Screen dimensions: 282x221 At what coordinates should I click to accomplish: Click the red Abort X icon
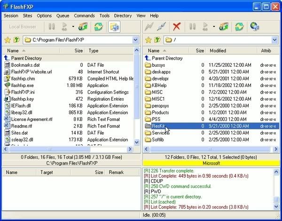pyautogui.click(x=177, y=27)
